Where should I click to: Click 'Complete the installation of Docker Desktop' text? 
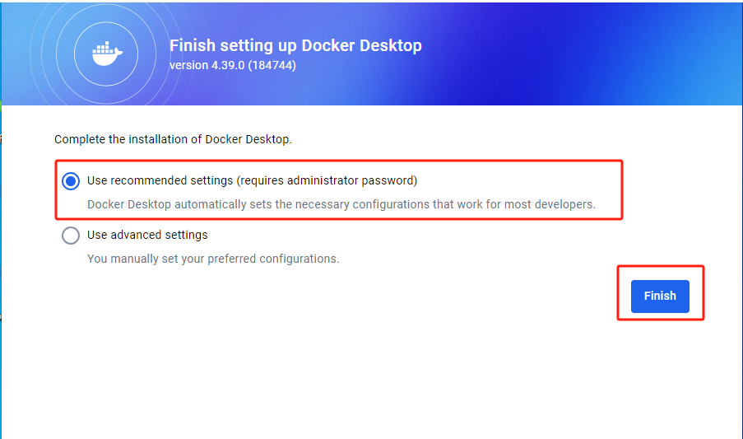click(x=173, y=139)
